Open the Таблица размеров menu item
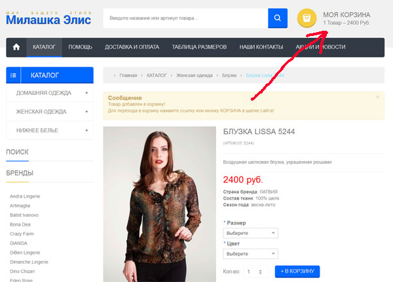The width and height of the screenshot is (393, 282). tap(199, 47)
